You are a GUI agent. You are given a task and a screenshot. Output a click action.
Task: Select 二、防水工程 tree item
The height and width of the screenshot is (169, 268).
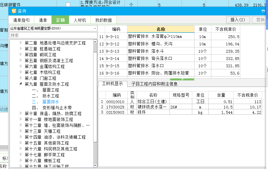click(x=45, y=96)
